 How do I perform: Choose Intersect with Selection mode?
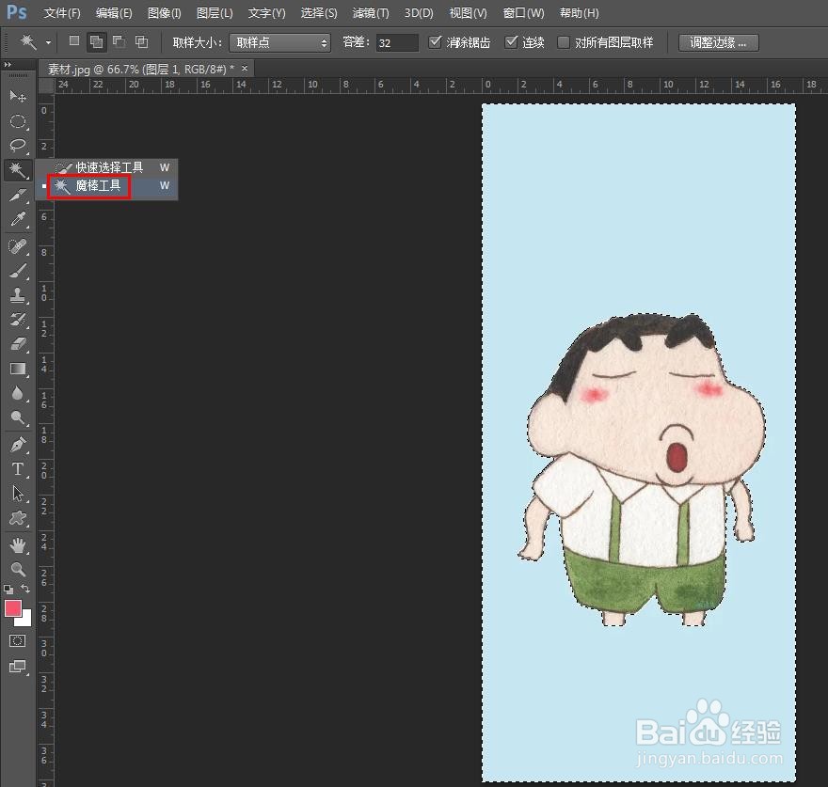(141, 41)
